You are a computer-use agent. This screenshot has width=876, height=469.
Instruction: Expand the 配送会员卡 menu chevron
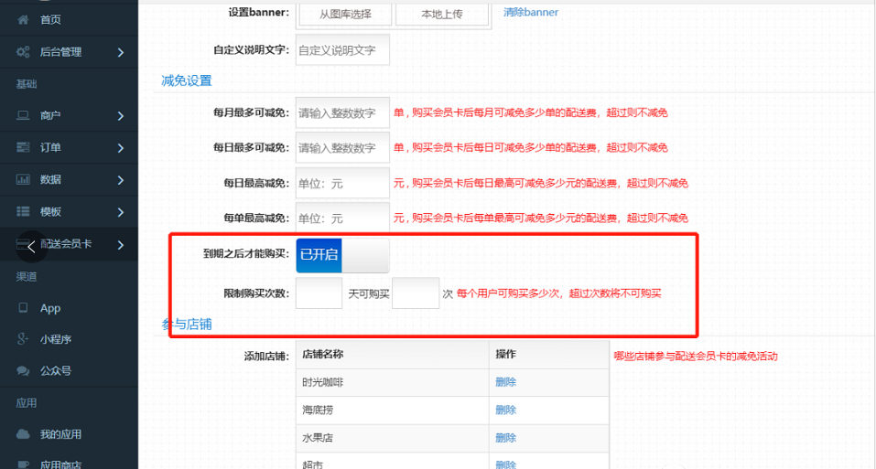[121, 244]
